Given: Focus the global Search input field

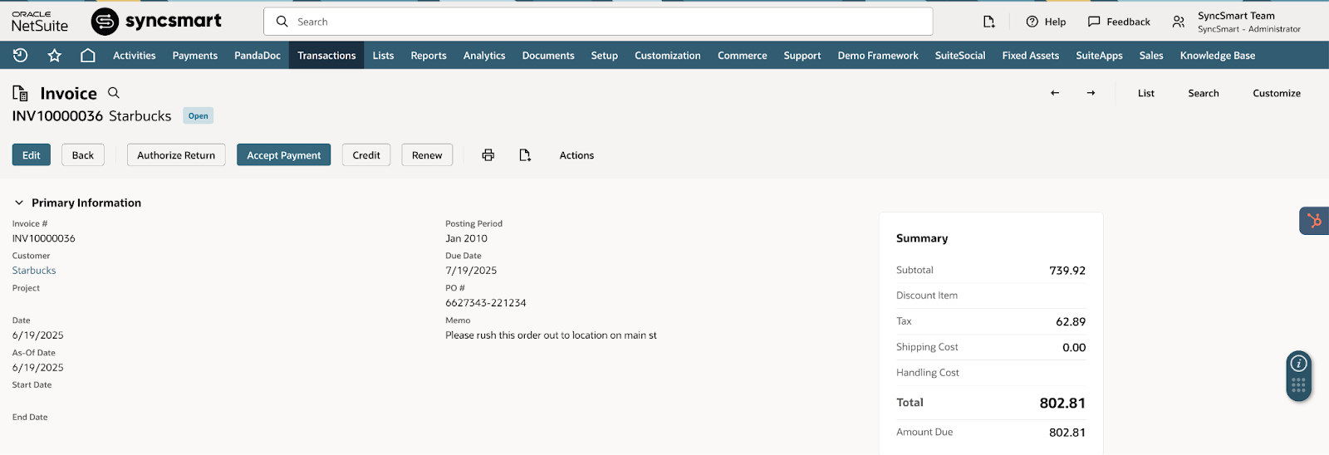Looking at the screenshot, I should point(598,22).
